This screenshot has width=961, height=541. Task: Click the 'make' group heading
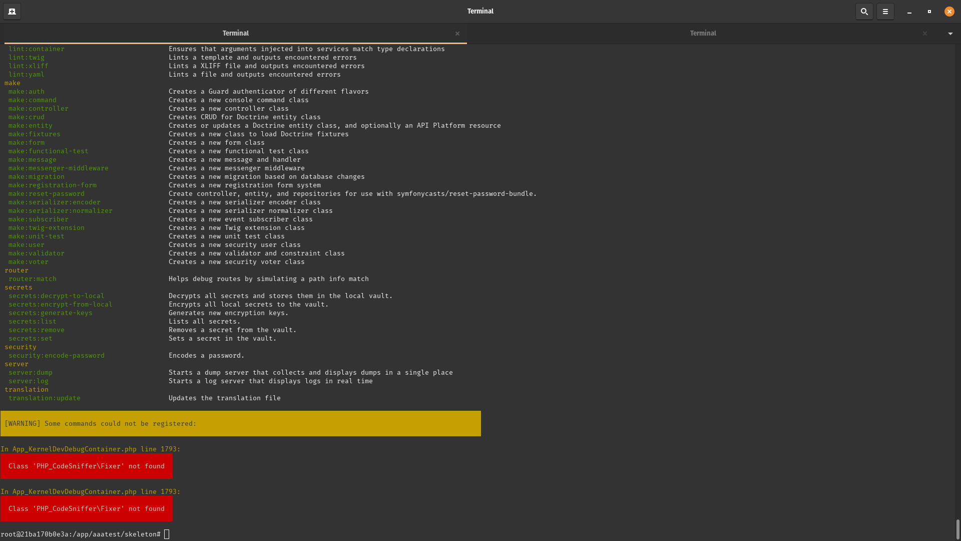point(13,83)
